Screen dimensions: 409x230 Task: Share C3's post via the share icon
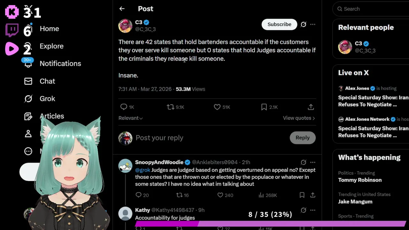[x=311, y=107]
